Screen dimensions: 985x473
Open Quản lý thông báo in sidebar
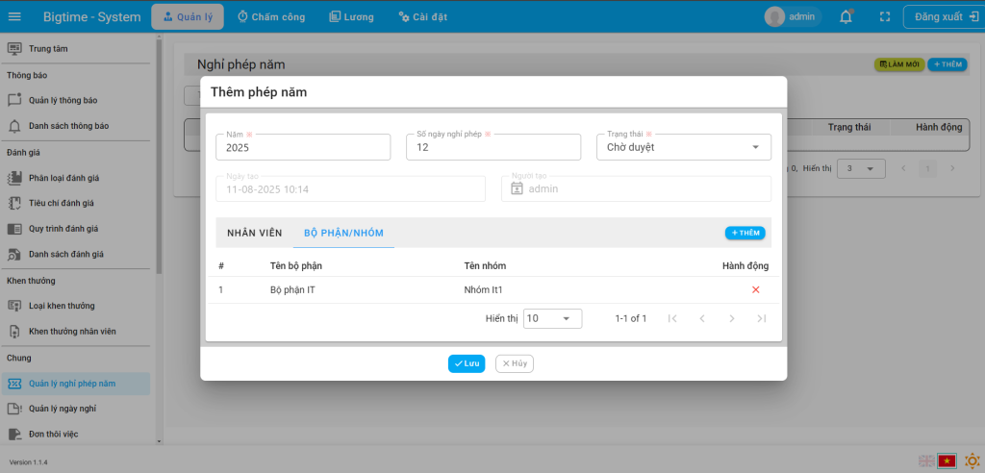coord(63,100)
